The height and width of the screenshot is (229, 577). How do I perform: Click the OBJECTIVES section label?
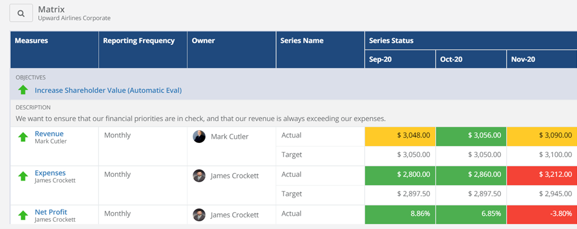(x=30, y=78)
